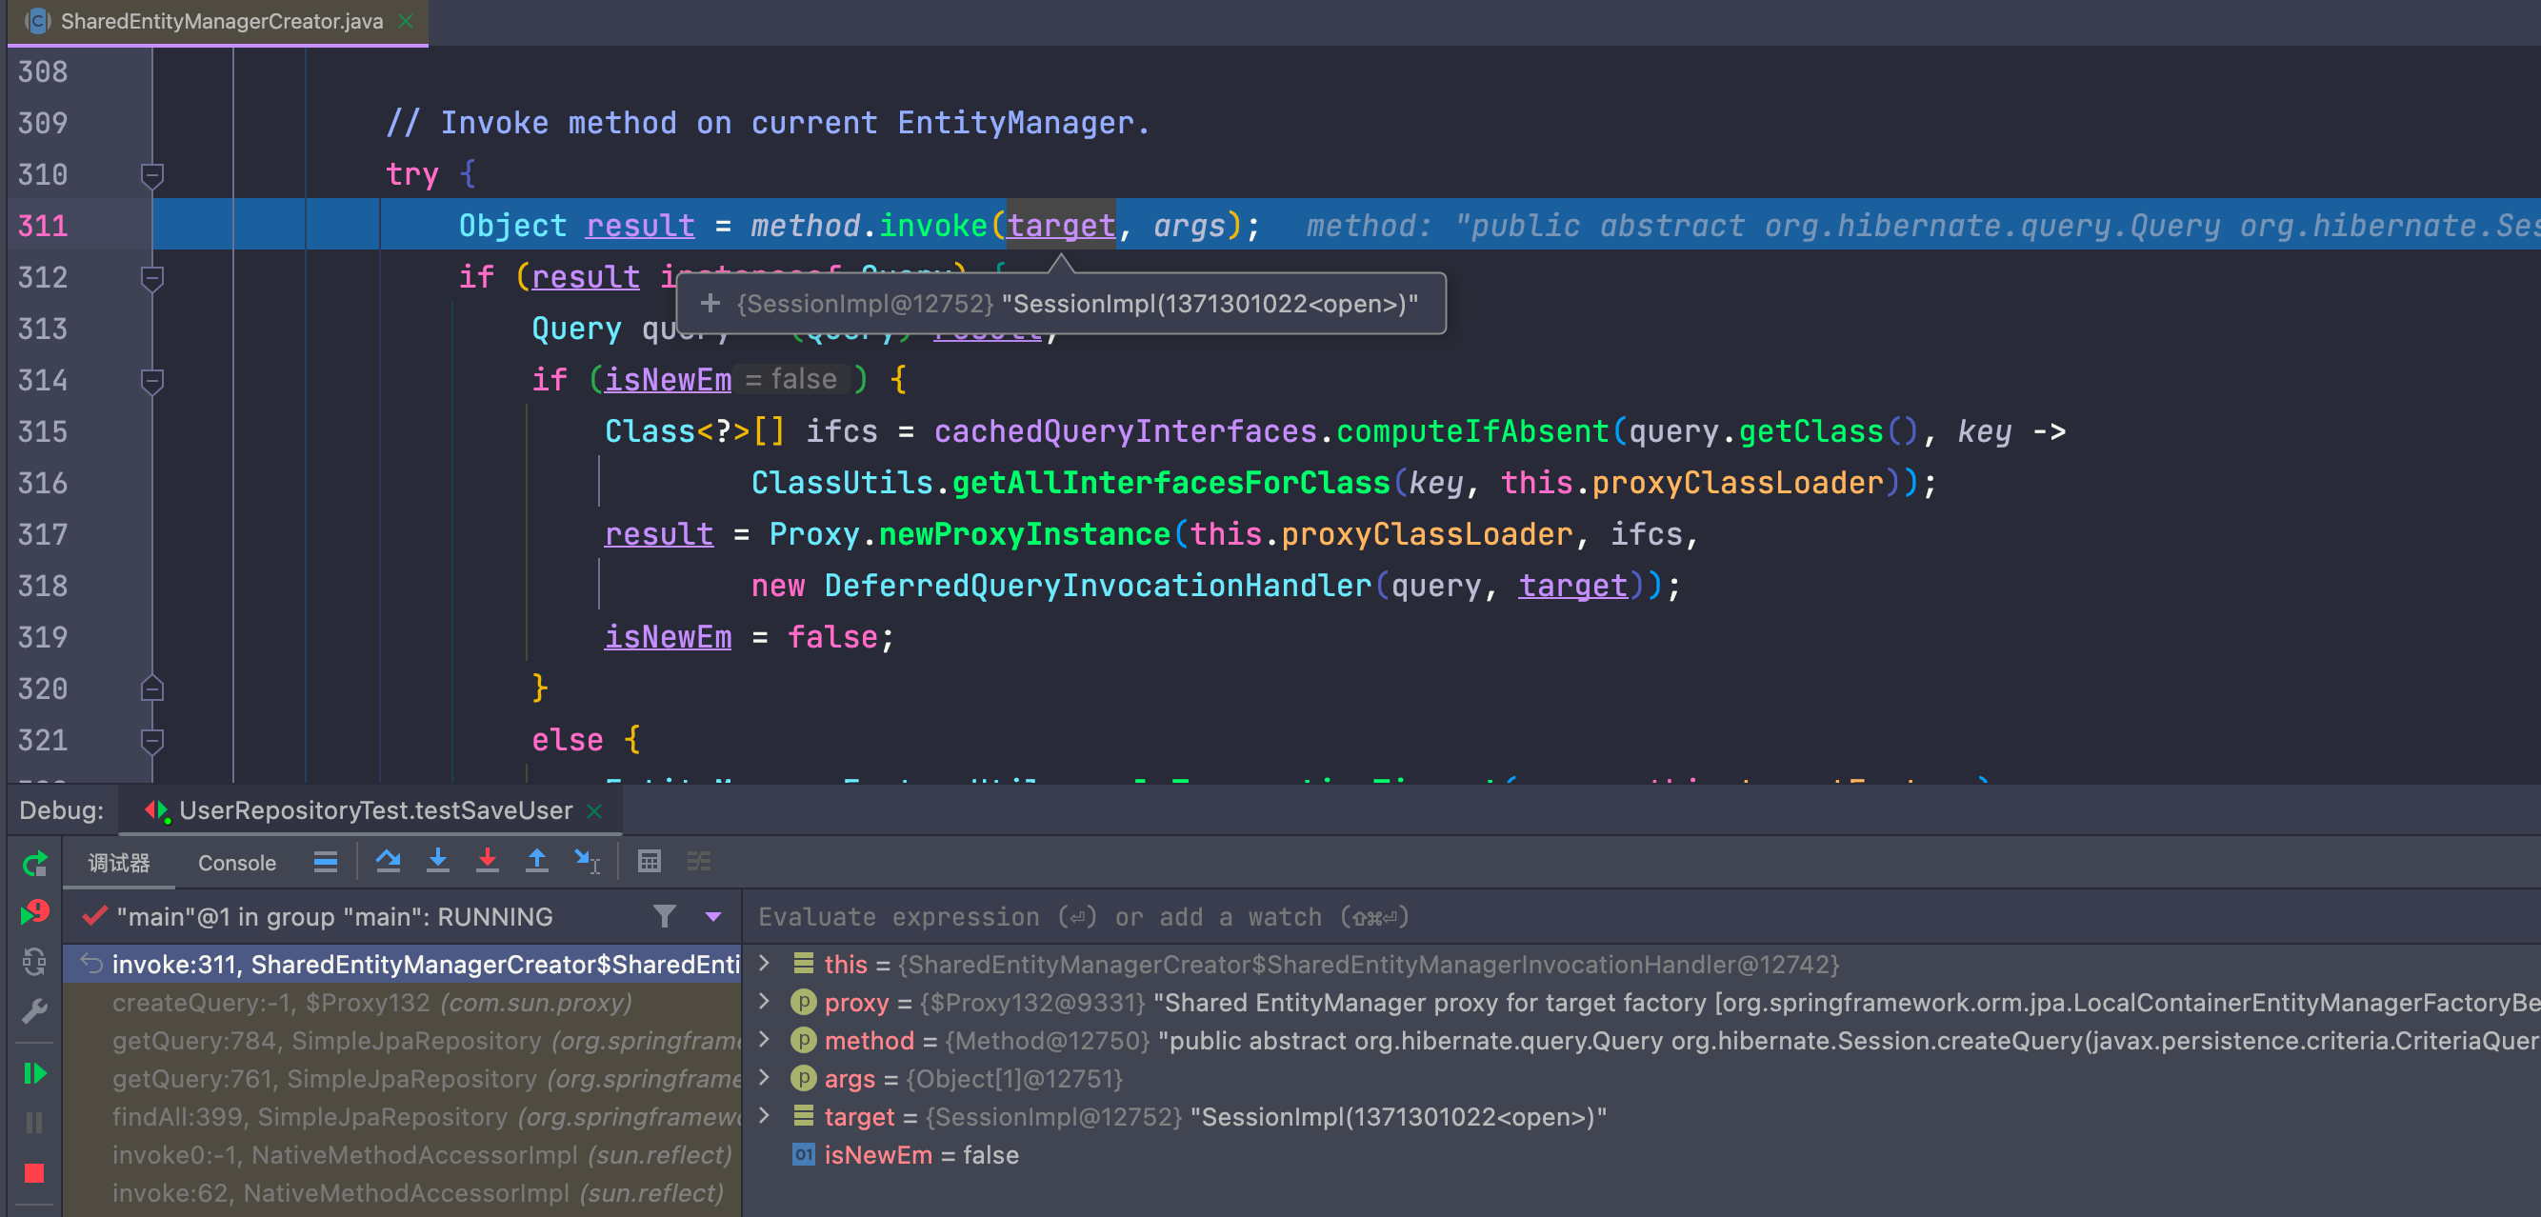The height and width of the screenshot is (1217, 2541).
Task: Select invoke0:-1 NativeMethodAccessorImpl frame
Action: tap(403, 1155)
